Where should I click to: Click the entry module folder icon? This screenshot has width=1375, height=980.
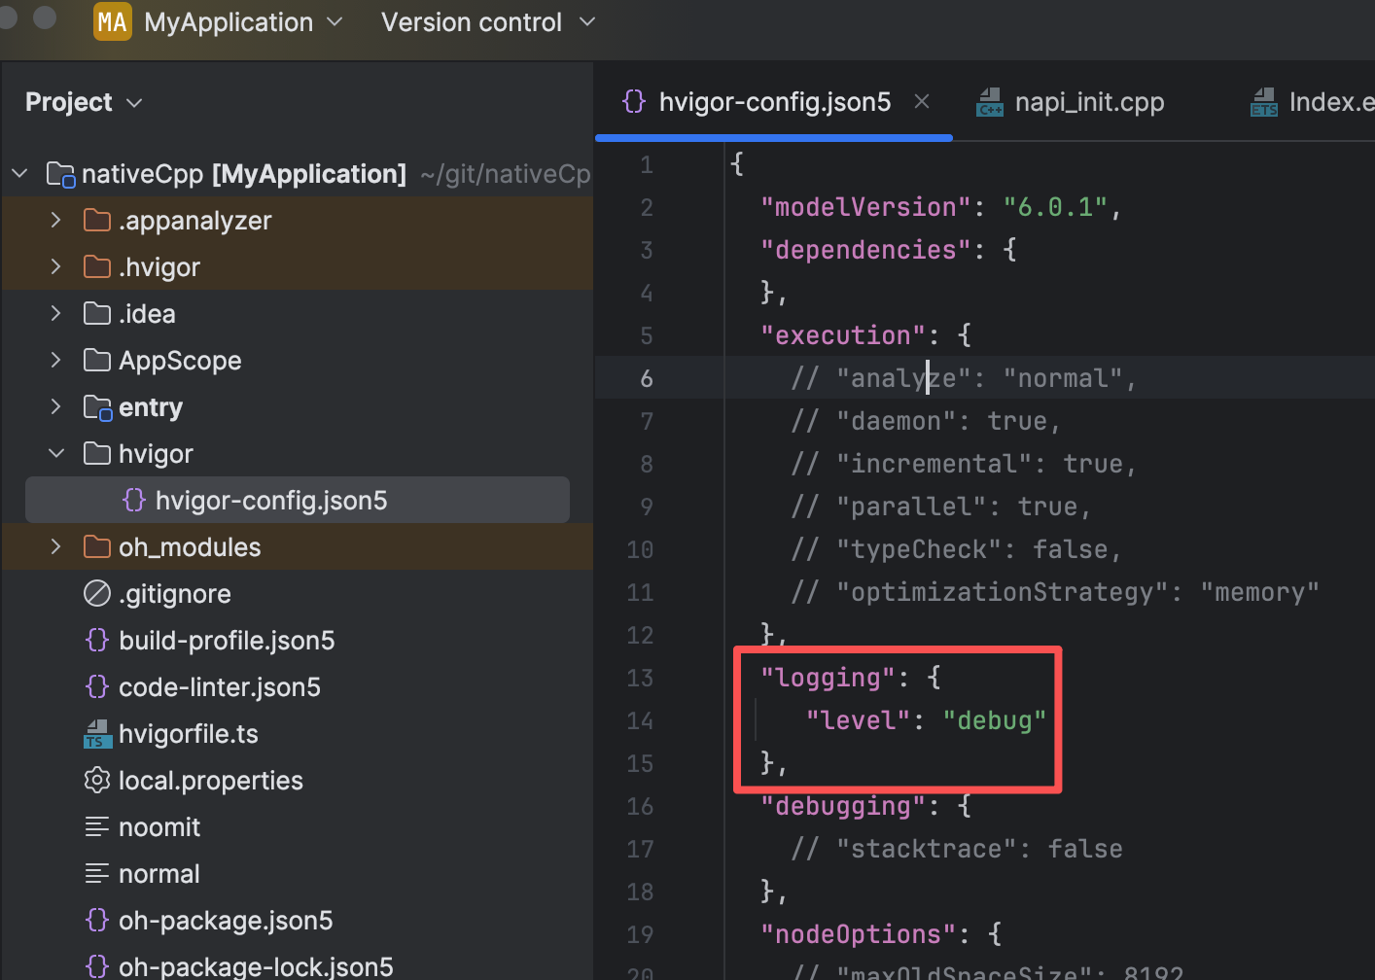tap(97, 407)
